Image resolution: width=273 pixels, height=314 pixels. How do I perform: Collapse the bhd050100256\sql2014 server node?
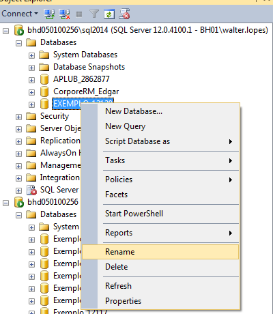coord(6,31)
